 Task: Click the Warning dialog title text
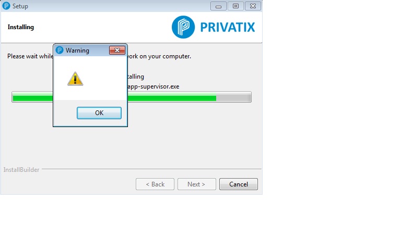click(77, 51)
